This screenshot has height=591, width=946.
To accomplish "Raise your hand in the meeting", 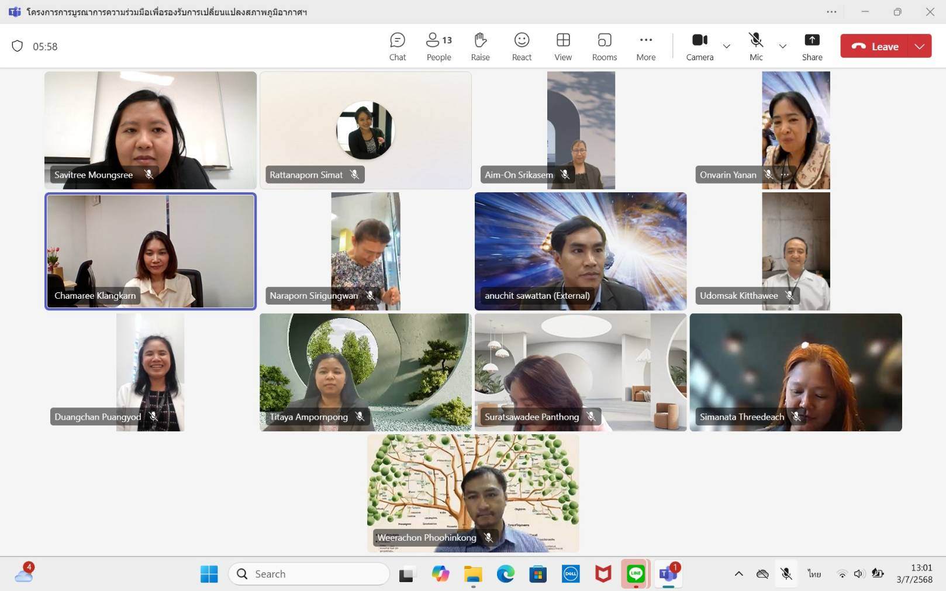I will tap(480, 46).
